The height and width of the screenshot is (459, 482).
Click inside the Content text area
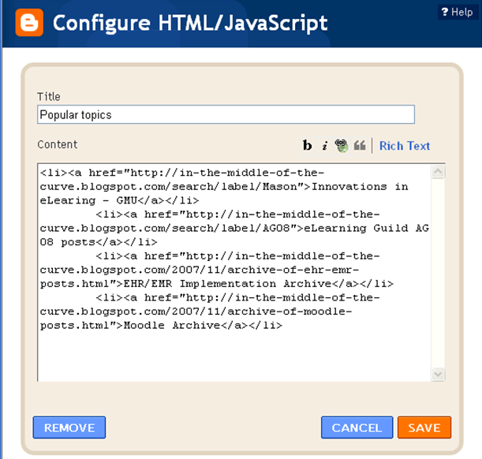pyautogui.click(x=234, y=273)
